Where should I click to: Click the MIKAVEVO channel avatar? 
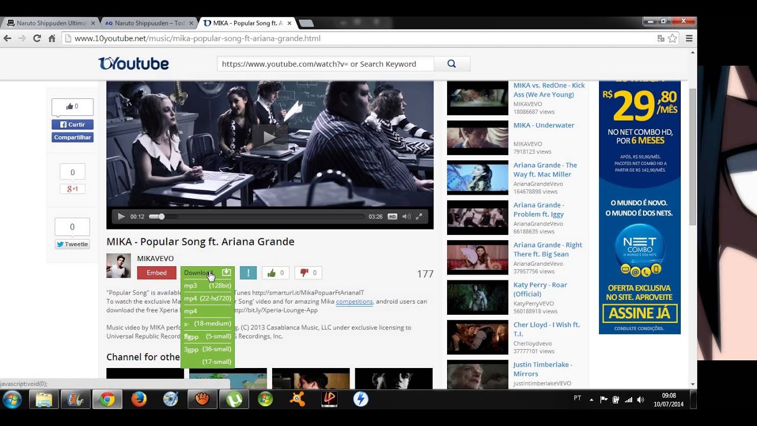[118, 266]
